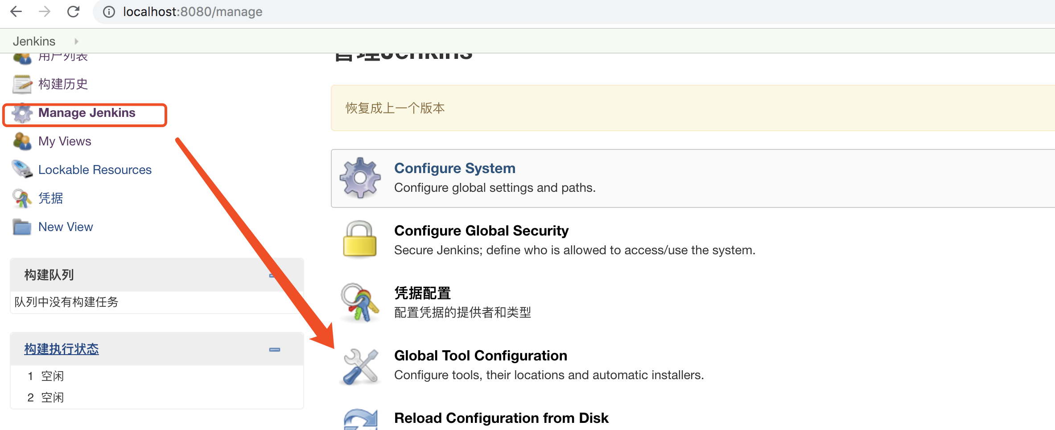The height and width of the screenshot is (430, 1055).
Task: Click the Configure global settings and paths description
Action: [x=495, y=188]
